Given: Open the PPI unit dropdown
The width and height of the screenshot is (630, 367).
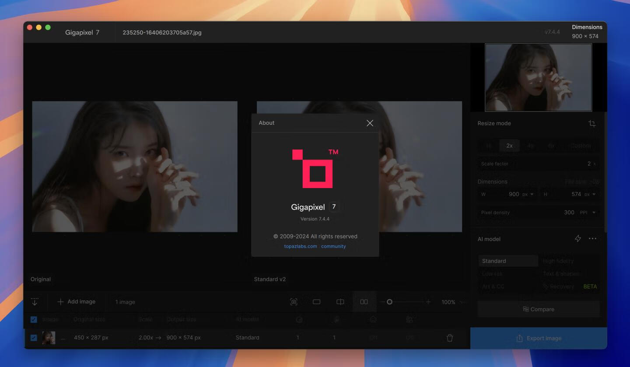Looking at the screenshot, I should click(588, 213).
